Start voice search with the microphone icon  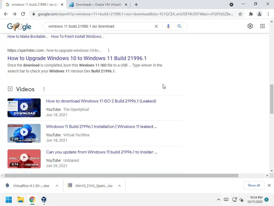click(168, 26)
